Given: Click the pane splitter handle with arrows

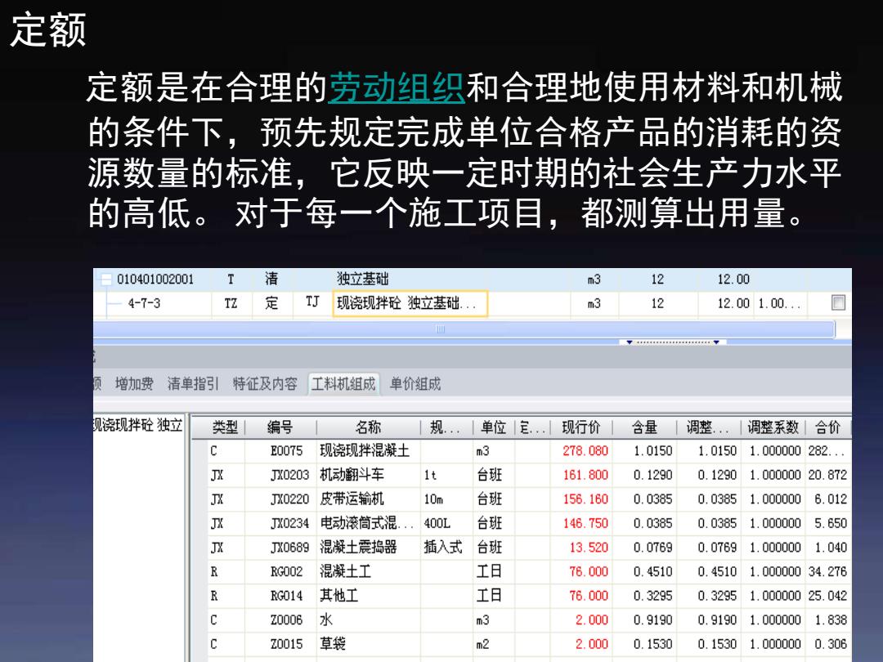Looking at the screenshot, I should [673, 342].
